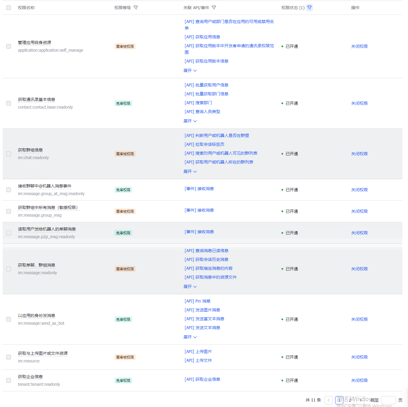Toggle checkbox for 获取企业信息 permission
Image resolution: width=408 pixels, height=407 pixels.
pos(9,380)
